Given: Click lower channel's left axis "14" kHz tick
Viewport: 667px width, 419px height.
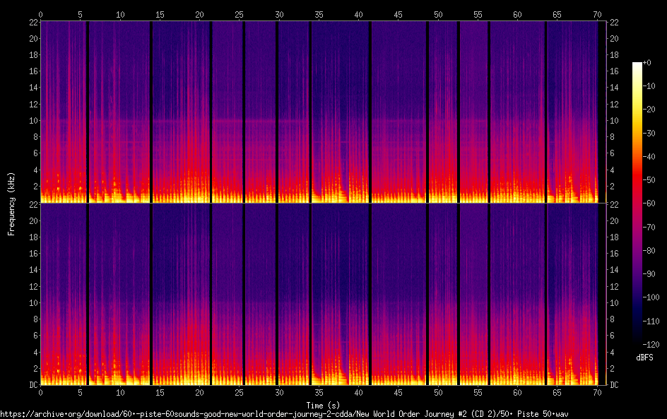Looking at the screenshot, I should [34, 270].
